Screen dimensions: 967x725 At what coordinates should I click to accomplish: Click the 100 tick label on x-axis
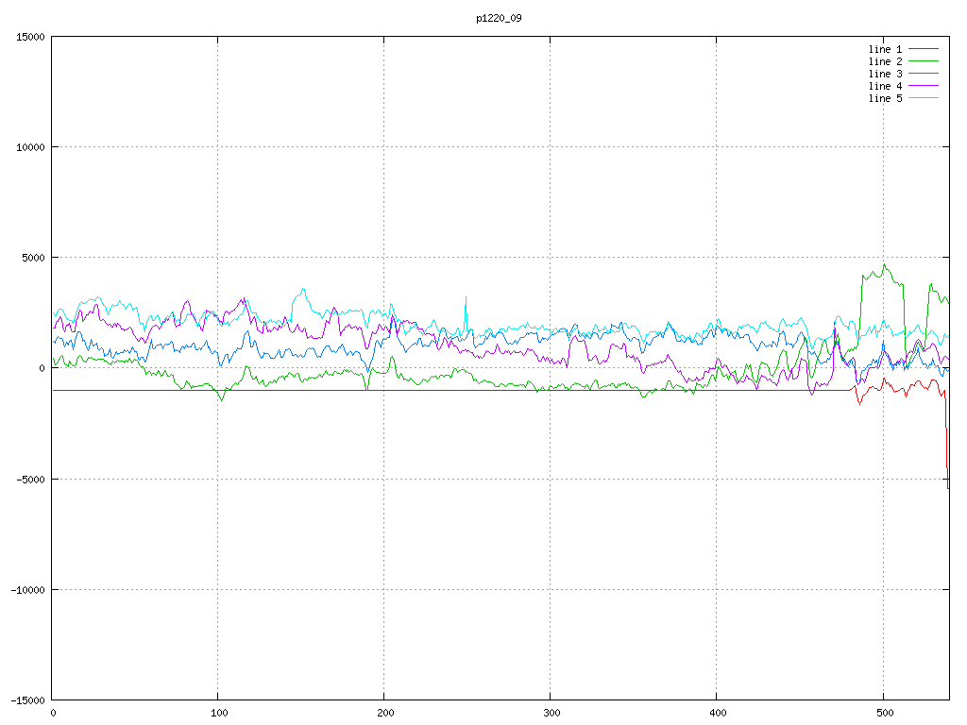click(218, 714)
